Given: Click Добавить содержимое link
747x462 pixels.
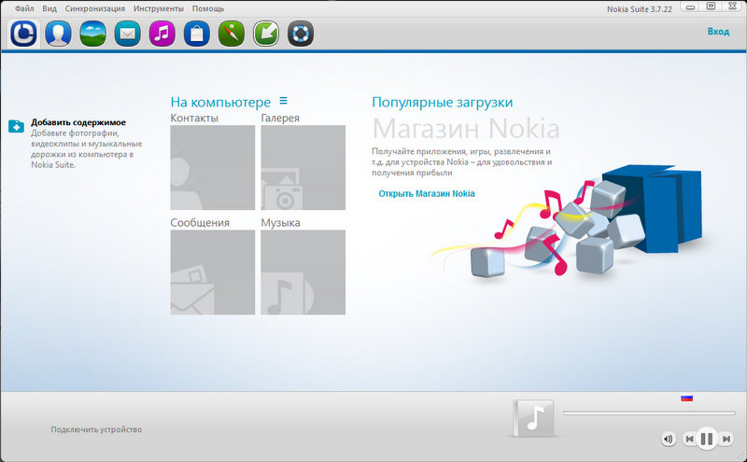Looking at the screenshot, I should [x=78, y=122].
